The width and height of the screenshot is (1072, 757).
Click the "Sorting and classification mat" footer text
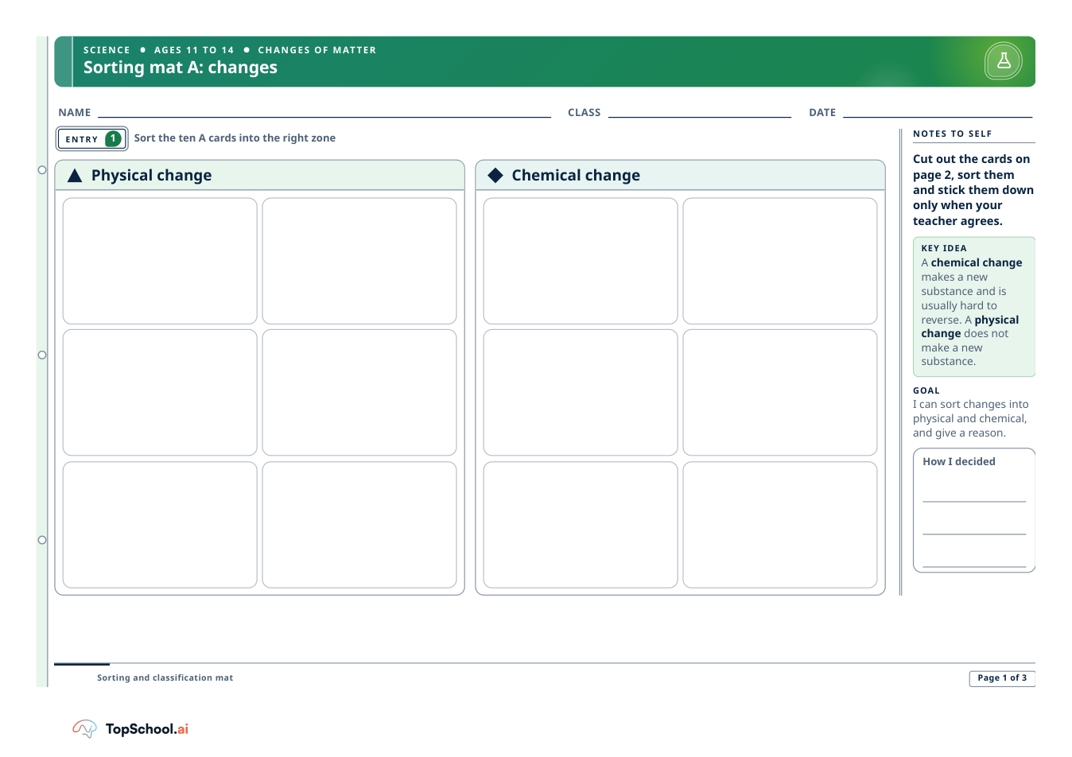(x=165, y=678)
